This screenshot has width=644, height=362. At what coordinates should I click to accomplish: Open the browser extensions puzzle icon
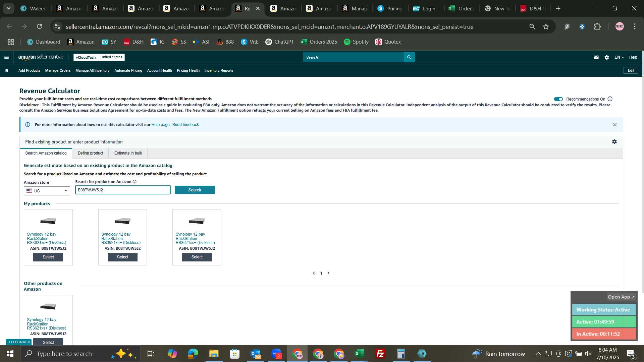(x=597, y=26)
